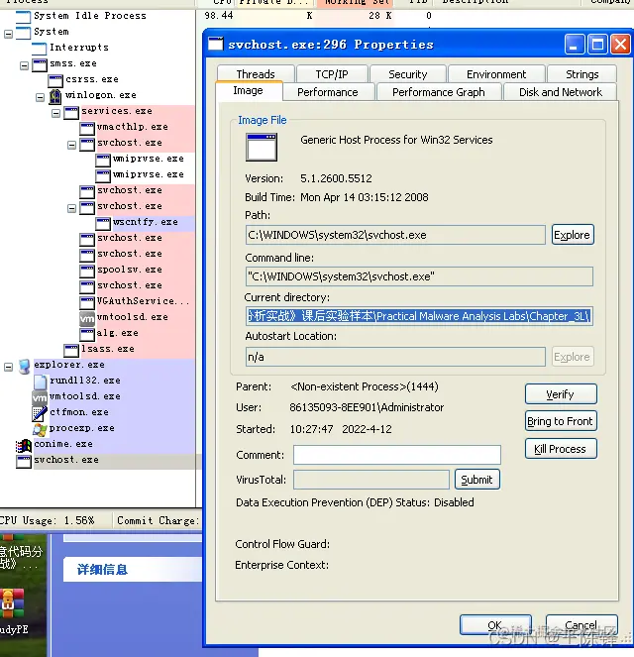
Task: Collapse the explorer.exe tree node
Action: [x=8, y=367]
